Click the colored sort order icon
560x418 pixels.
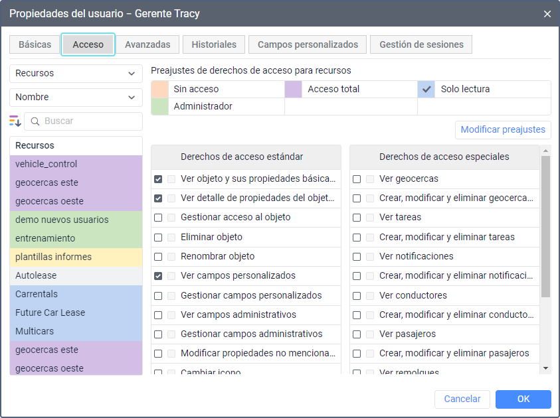(x=15, y=121)
